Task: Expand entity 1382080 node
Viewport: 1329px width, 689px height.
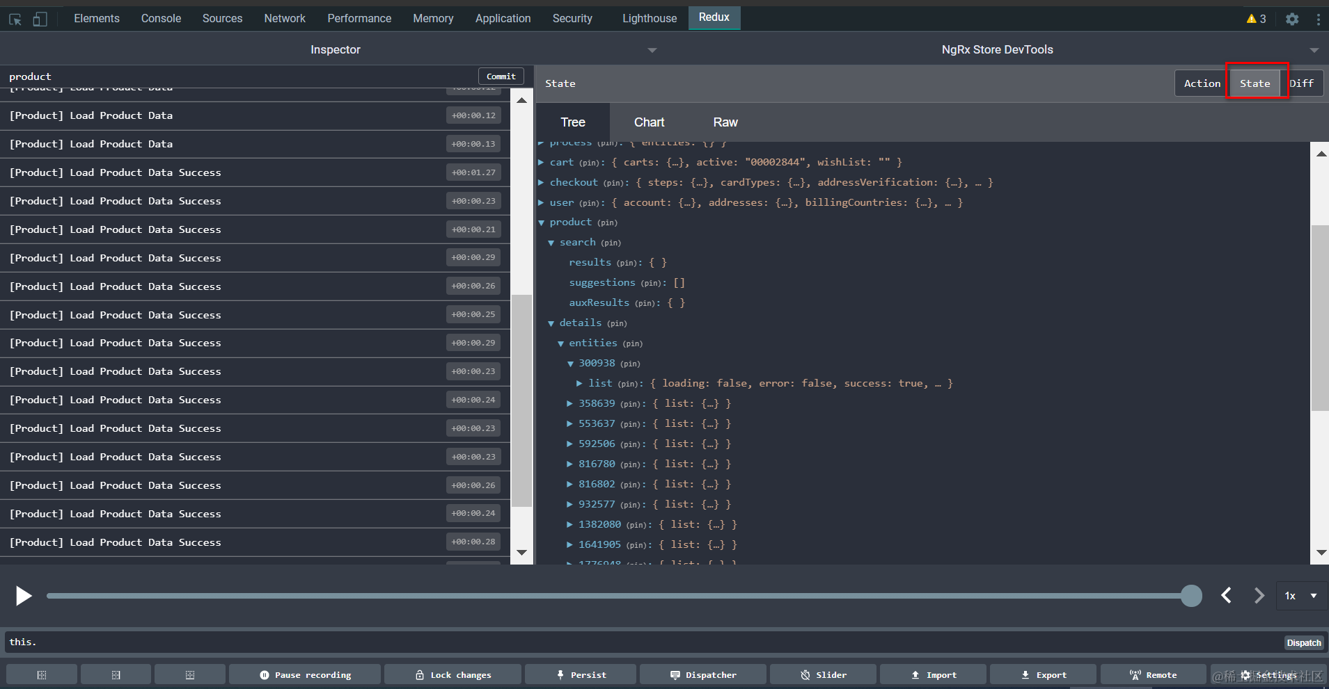Action: pyautogui.click(x=569, y=524)
